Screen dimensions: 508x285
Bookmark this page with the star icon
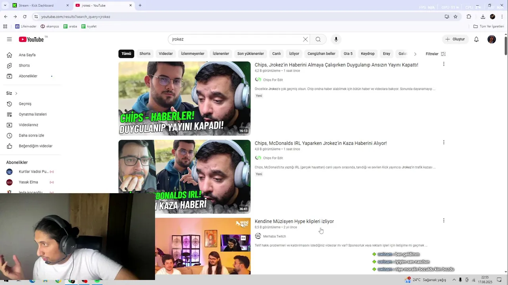[x=456, y=17]
